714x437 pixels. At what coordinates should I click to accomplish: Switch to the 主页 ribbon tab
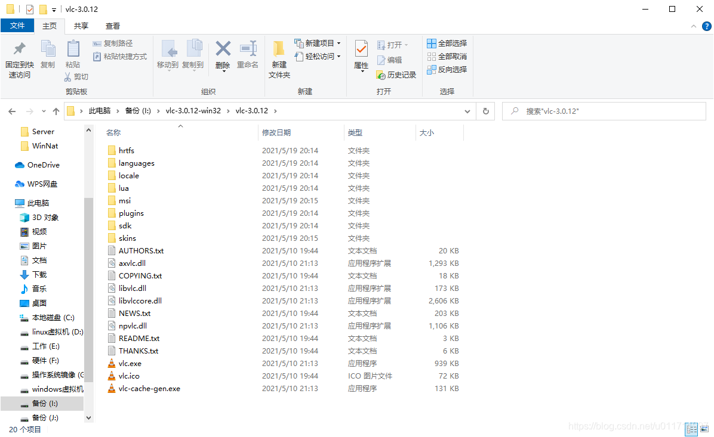(50, 26)
